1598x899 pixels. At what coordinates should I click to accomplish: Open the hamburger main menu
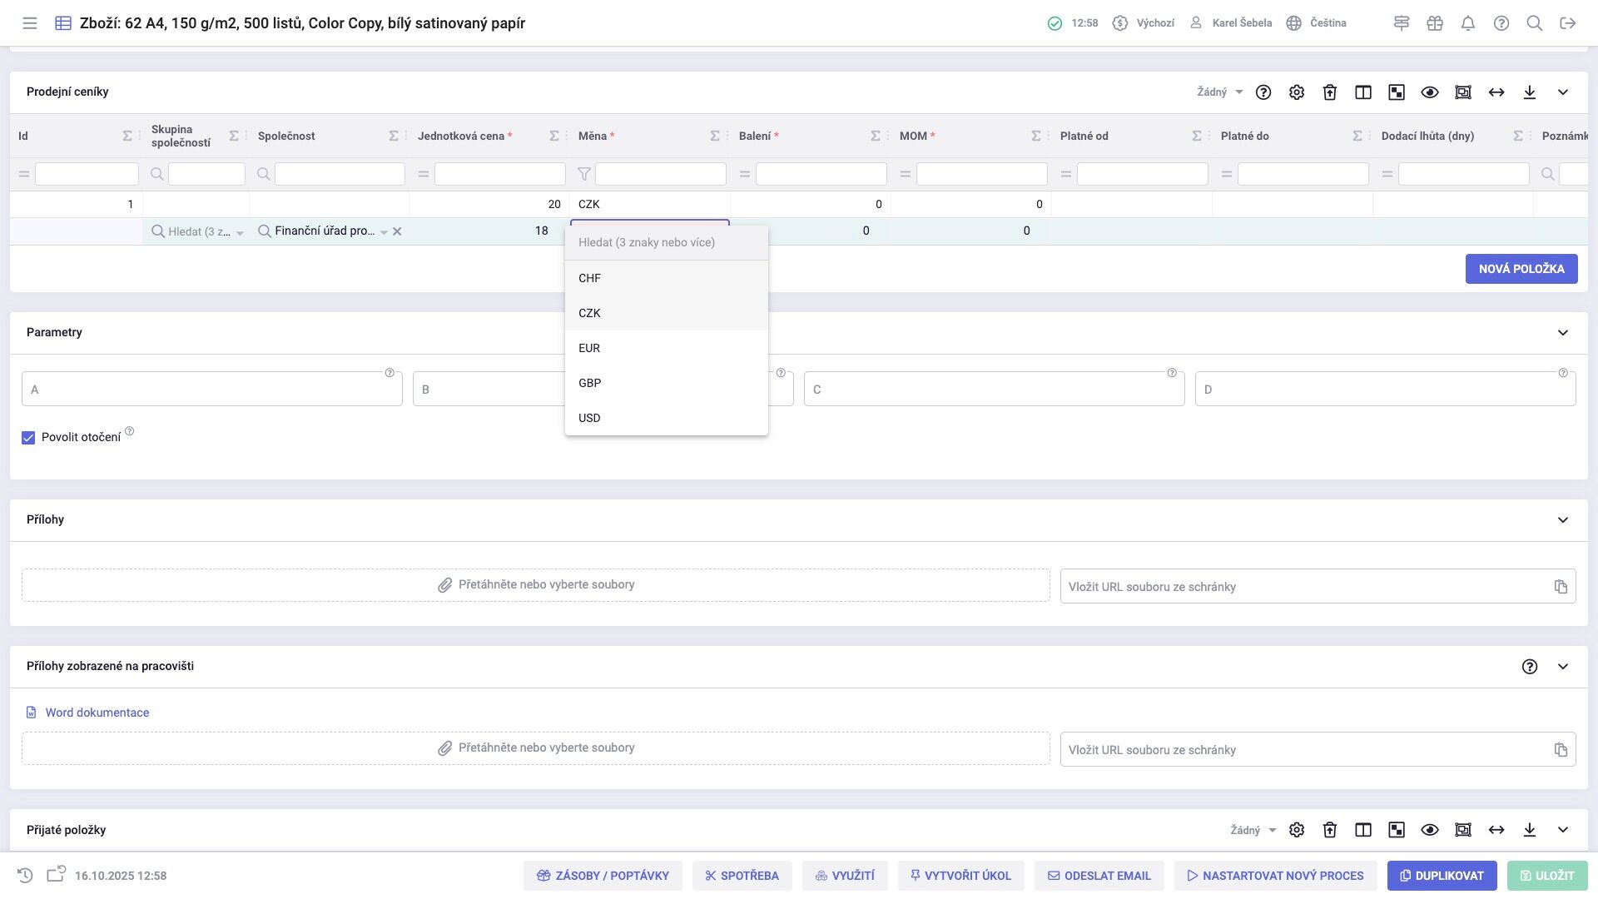30,23
